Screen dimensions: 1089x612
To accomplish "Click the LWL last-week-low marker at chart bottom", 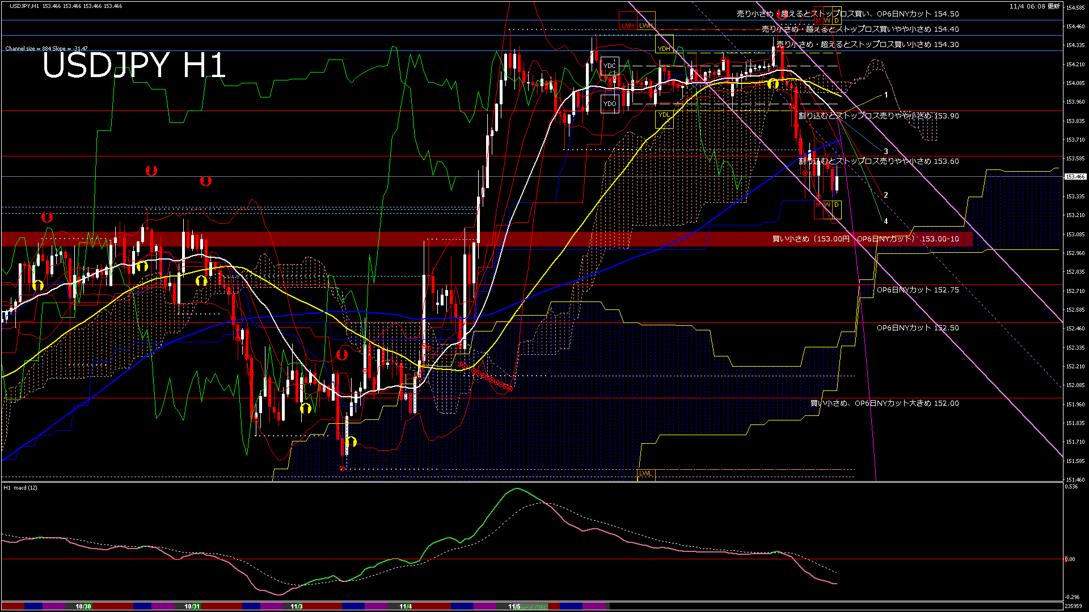I will pos(645,473).
